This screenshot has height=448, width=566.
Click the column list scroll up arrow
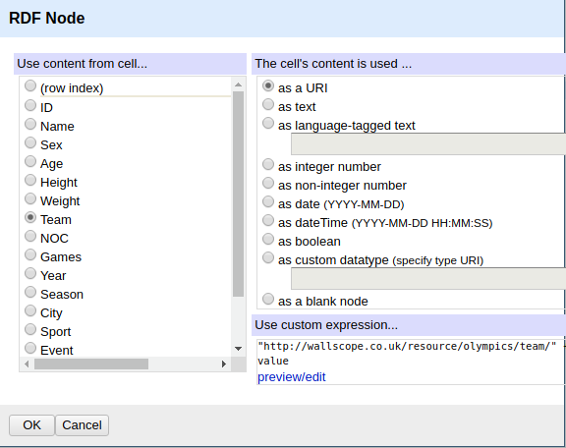point(238,84)
